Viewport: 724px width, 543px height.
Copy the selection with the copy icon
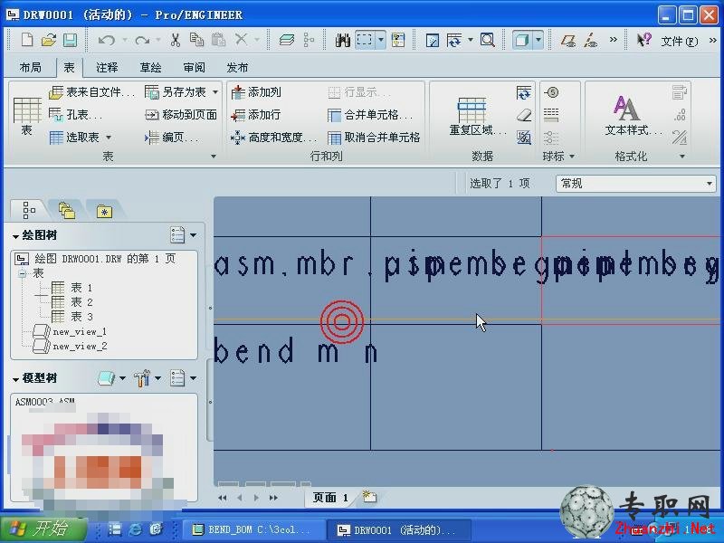(x=196, y=40)
